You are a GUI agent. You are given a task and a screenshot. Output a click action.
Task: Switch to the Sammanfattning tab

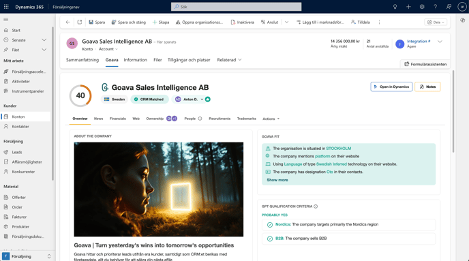(x=82, y=60)
